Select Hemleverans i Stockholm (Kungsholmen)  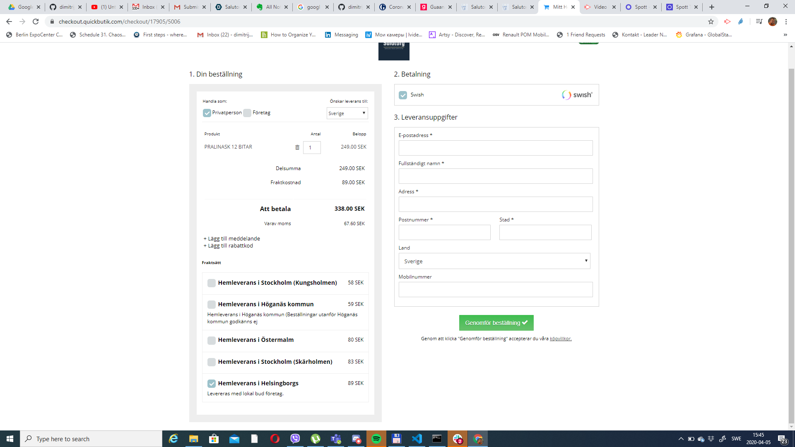click(x=212, y=283)
